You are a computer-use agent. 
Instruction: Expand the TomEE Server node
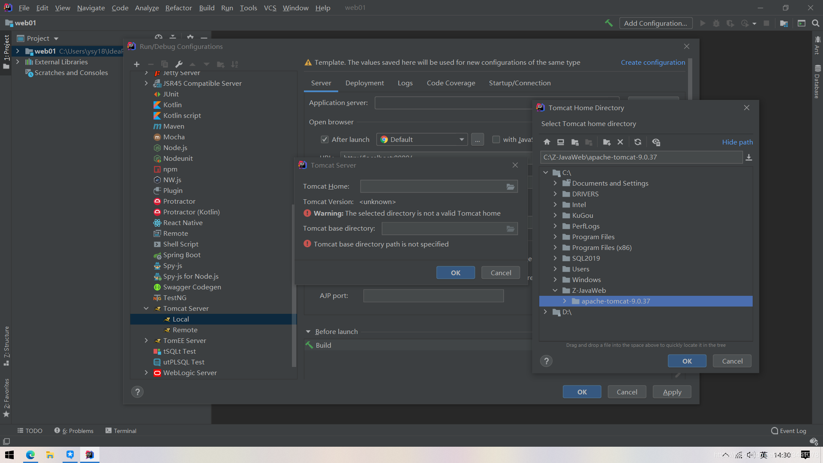coord(146,340)
